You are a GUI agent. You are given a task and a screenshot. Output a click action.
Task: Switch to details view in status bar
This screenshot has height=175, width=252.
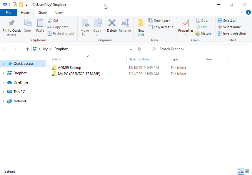pos(241,171)
